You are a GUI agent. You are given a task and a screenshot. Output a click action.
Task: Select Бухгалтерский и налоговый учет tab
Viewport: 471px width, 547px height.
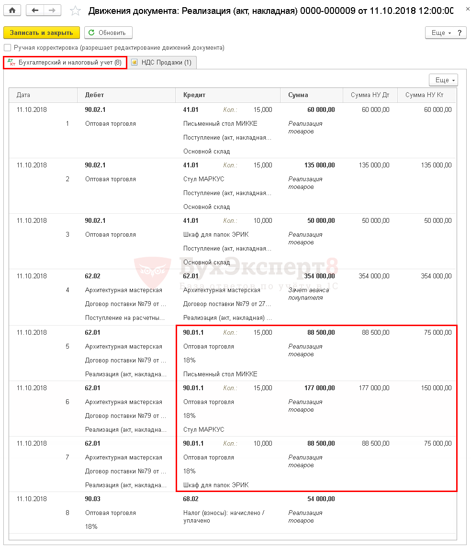click(x=65, y=63)
